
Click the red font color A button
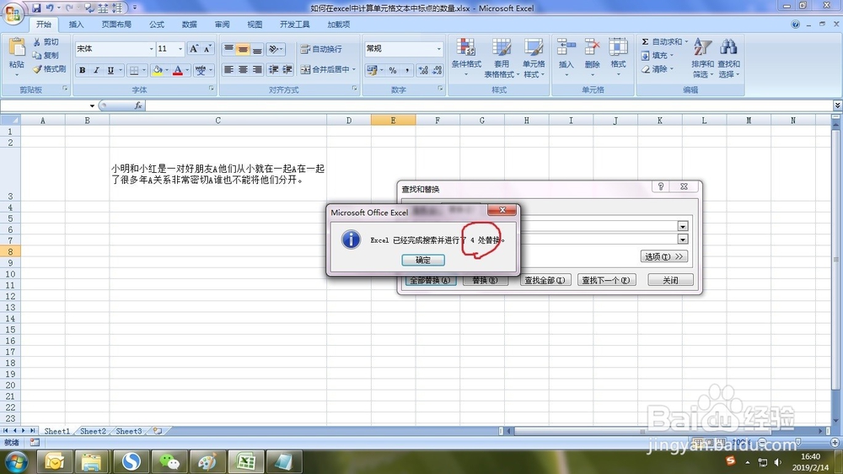click(178, 70)
